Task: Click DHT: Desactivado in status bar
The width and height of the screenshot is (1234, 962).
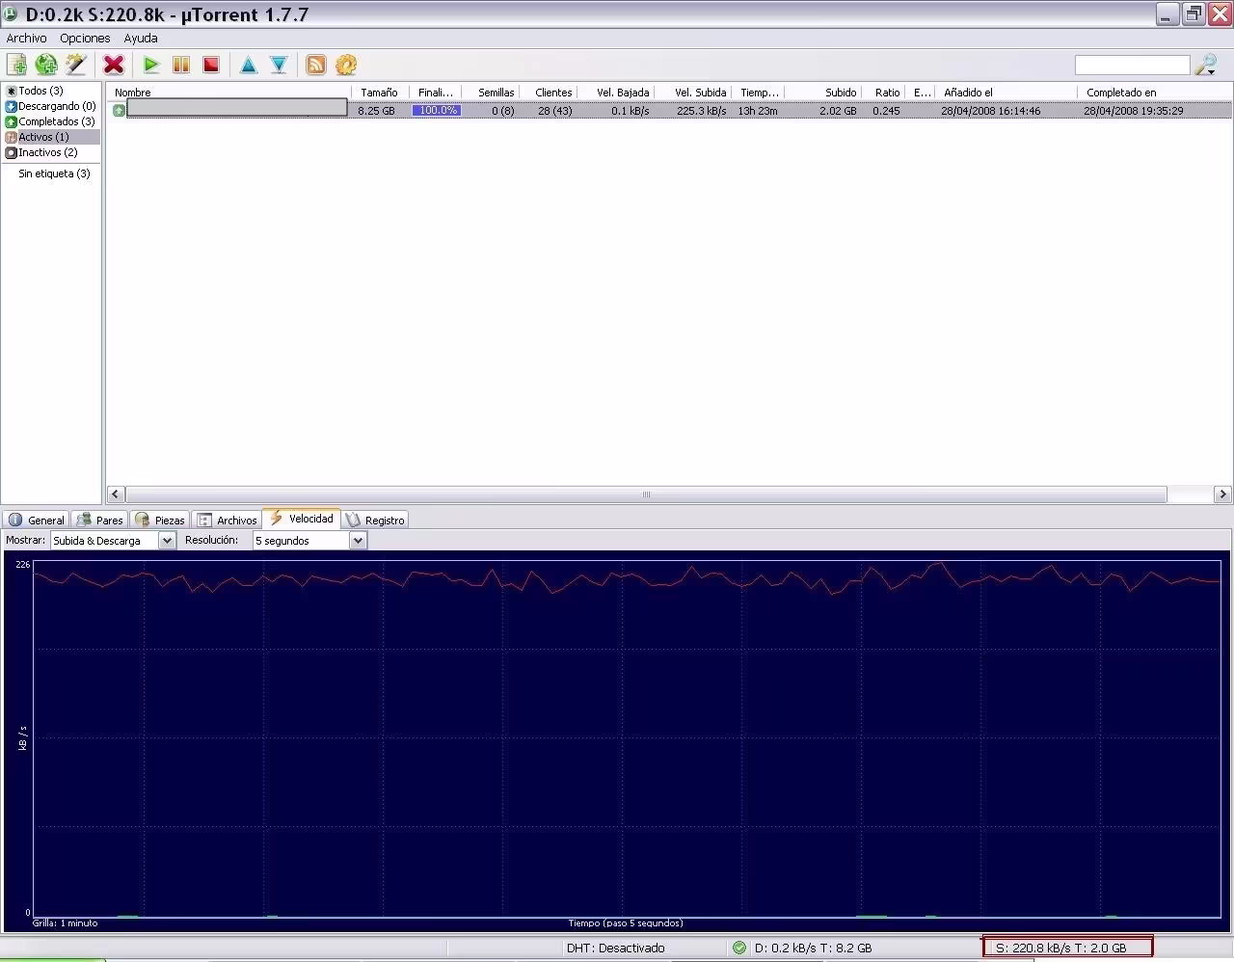Action: pos(615,948)
